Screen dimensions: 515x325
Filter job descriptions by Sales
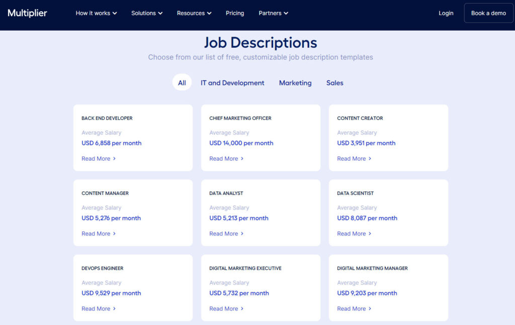click(x=334, y=82)
